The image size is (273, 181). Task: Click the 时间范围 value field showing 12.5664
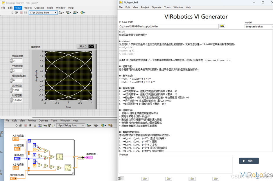17,100
